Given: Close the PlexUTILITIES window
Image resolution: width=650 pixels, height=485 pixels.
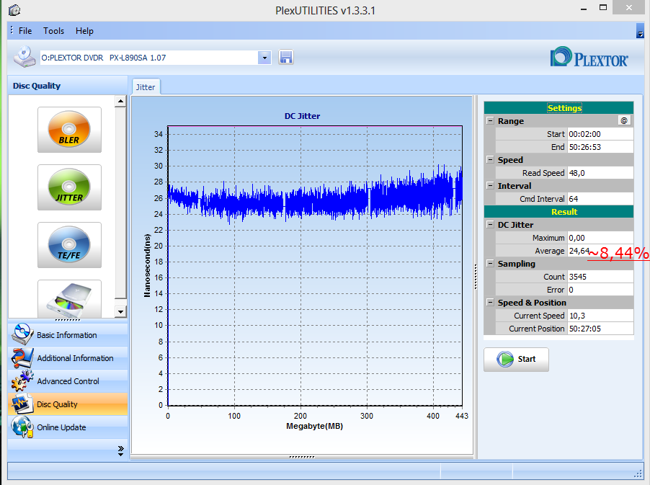Looking at the screenshot, I should (x=629, y=7).
